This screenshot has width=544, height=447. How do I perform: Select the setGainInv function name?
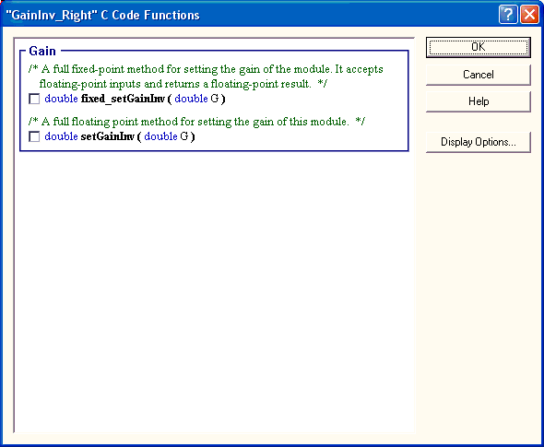coord(107,136)
